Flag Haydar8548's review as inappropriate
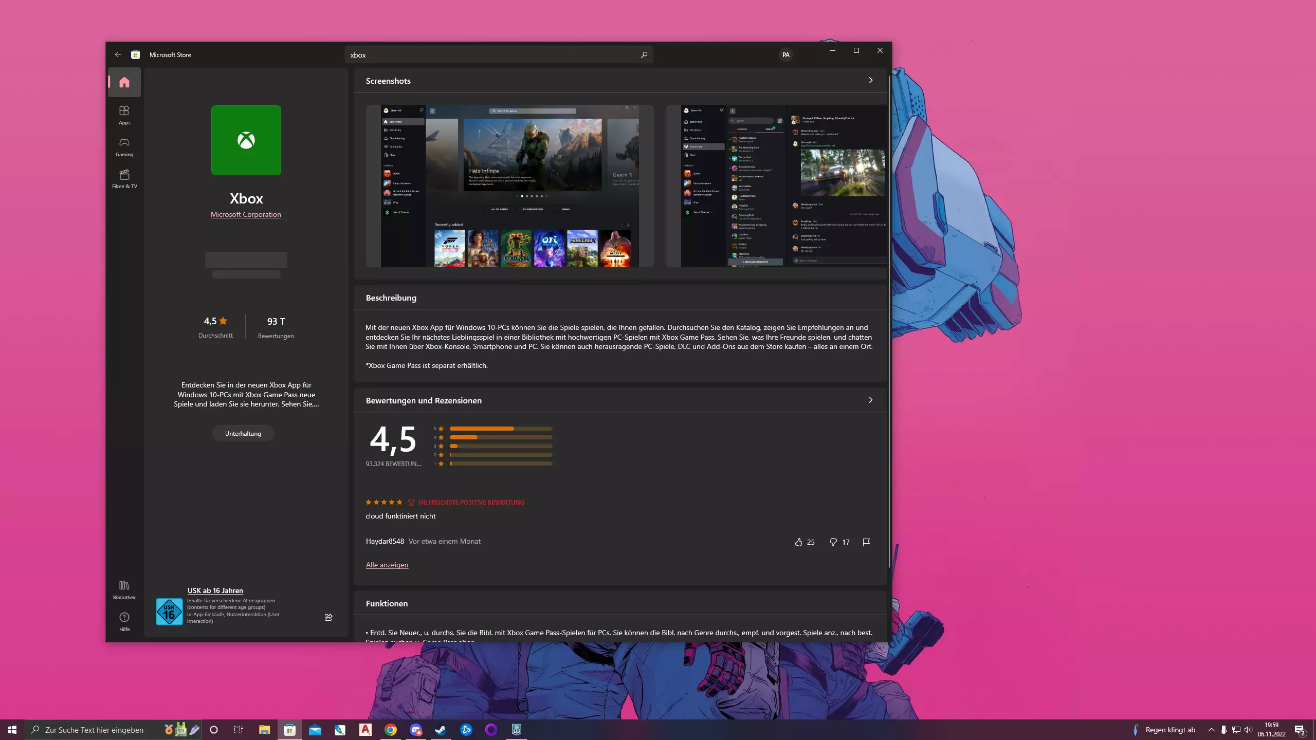1316x740 pixels. 866,542
